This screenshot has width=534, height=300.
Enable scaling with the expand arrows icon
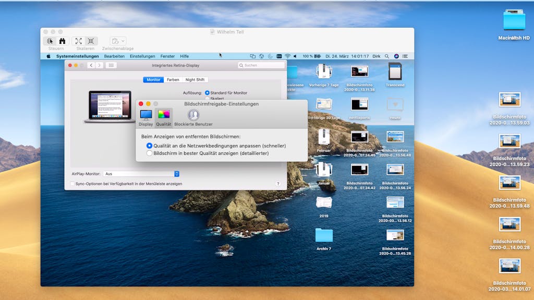[79, 41]
